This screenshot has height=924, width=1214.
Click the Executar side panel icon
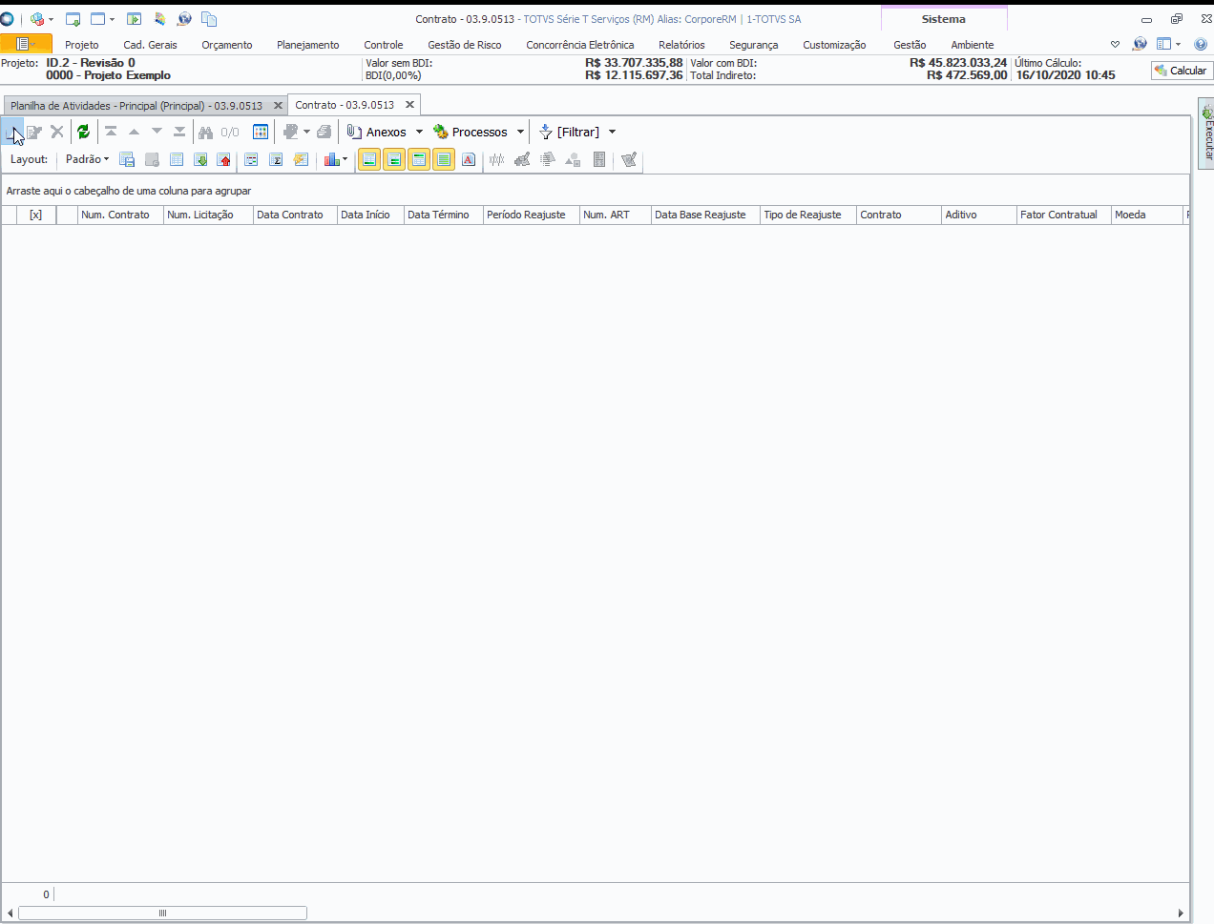[1207, 134]
